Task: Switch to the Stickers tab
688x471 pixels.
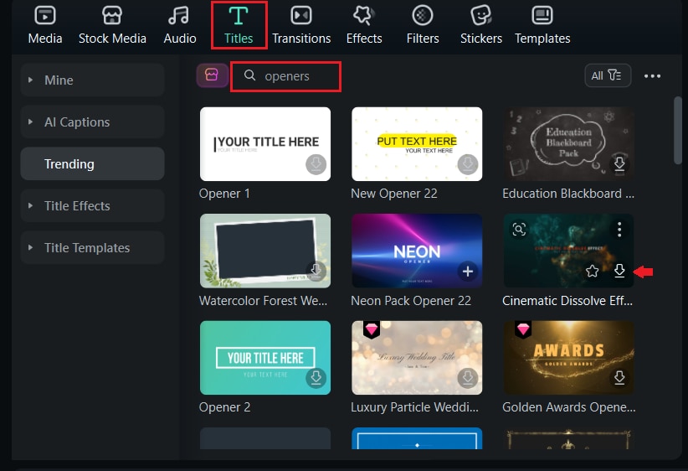Action: point(481,25)
